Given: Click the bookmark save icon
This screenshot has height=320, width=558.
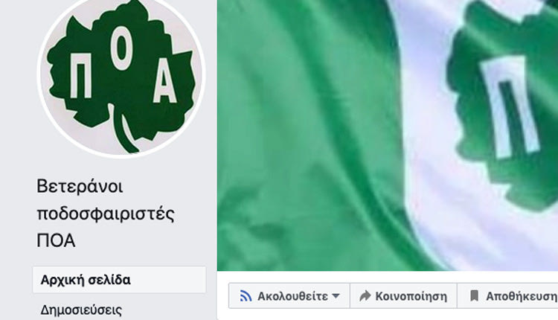Looking at the screenshot, I should coord(474,295).
